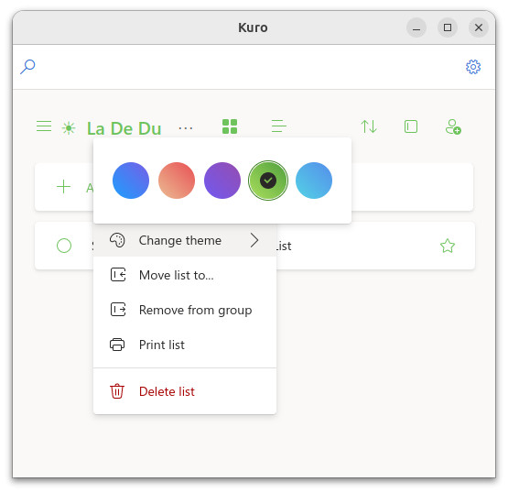
Task: Click the group-by panel icon
Action: (411, 126)
